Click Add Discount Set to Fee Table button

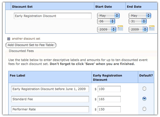click(31, 45)
